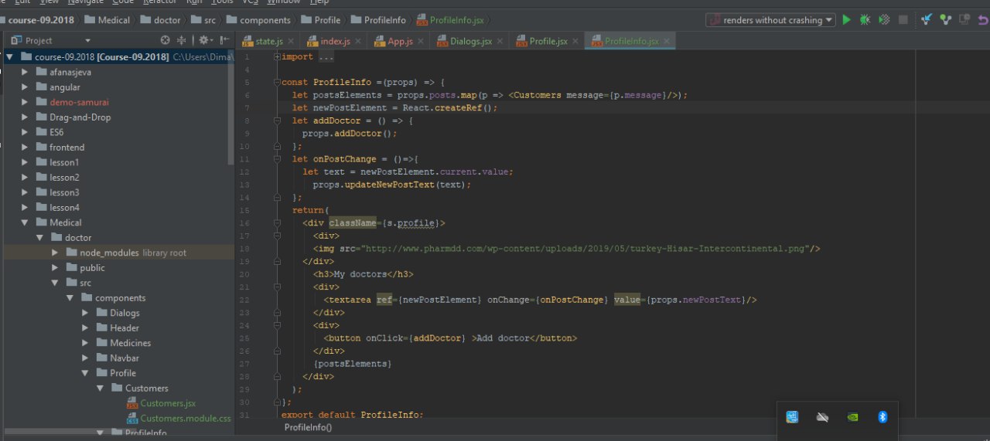990x441 pixels.
Task: Open the 'renders without crashing' run configuration dropdown
Action: (x=771, y=20)
